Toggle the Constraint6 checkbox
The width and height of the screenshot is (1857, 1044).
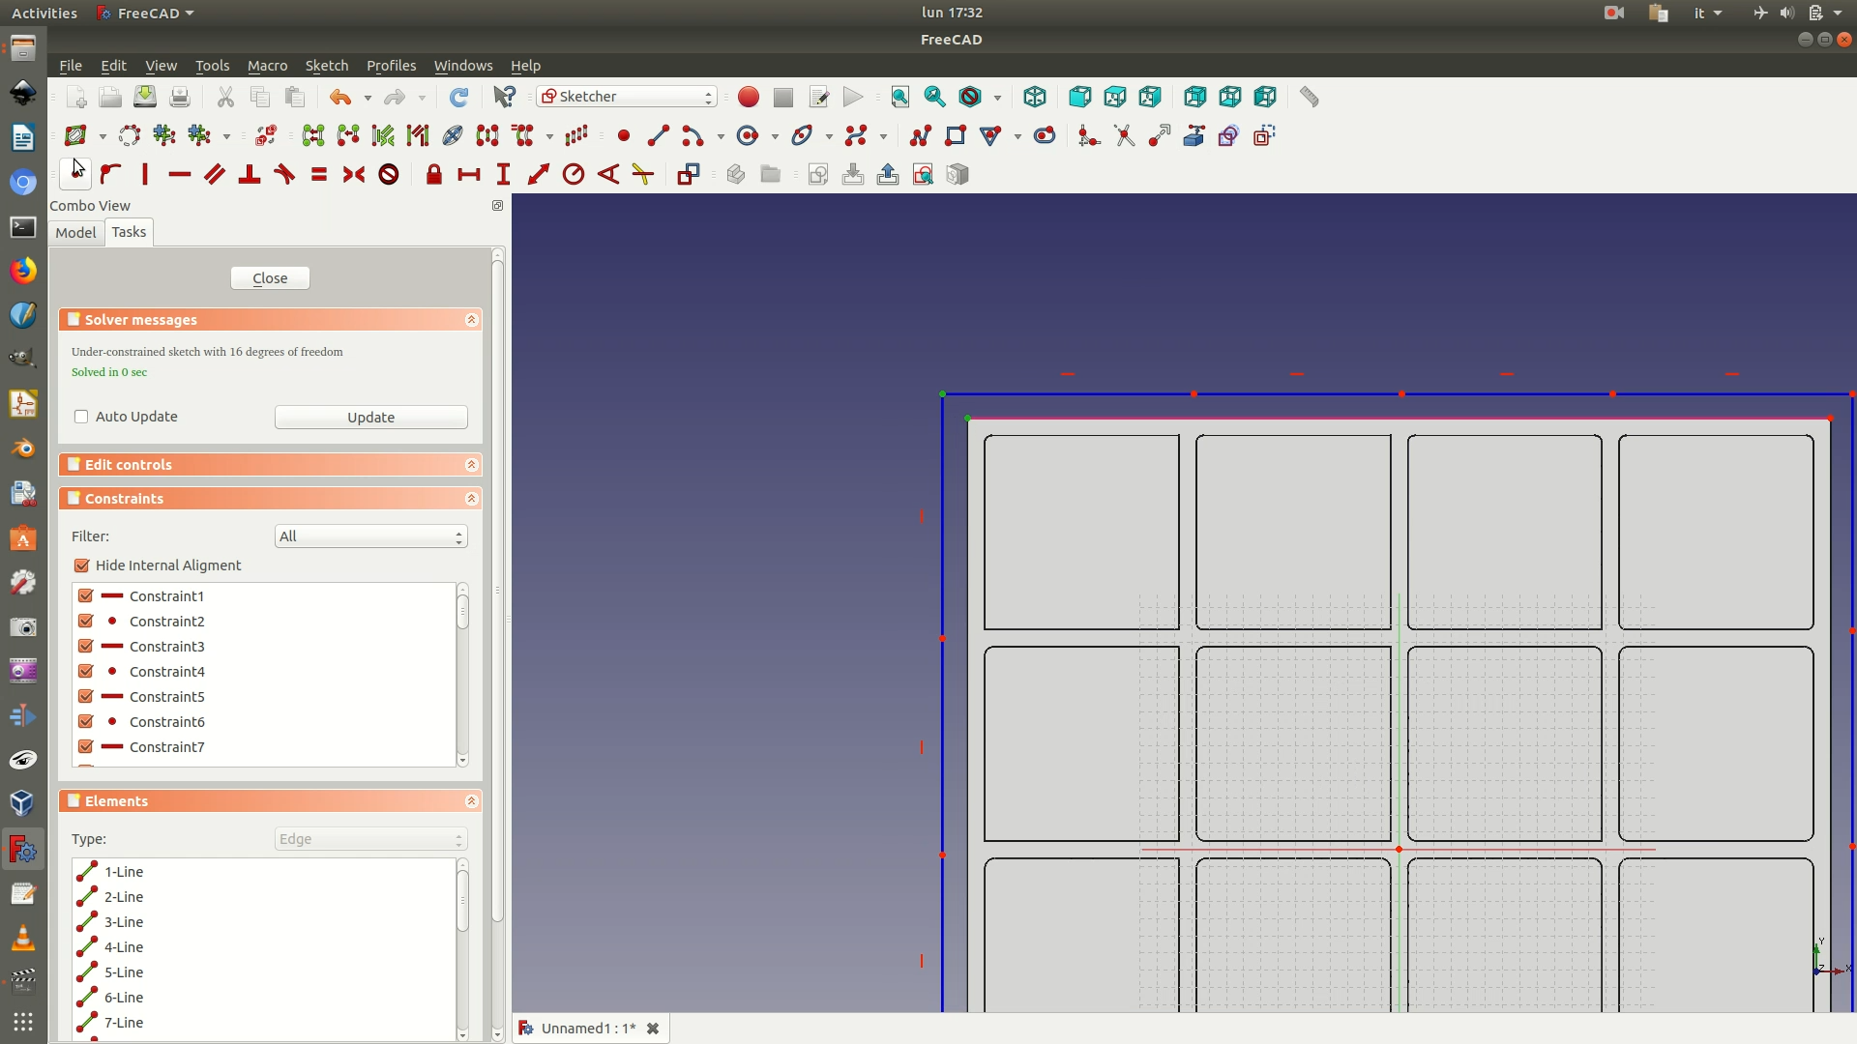[x=86, y=722]
